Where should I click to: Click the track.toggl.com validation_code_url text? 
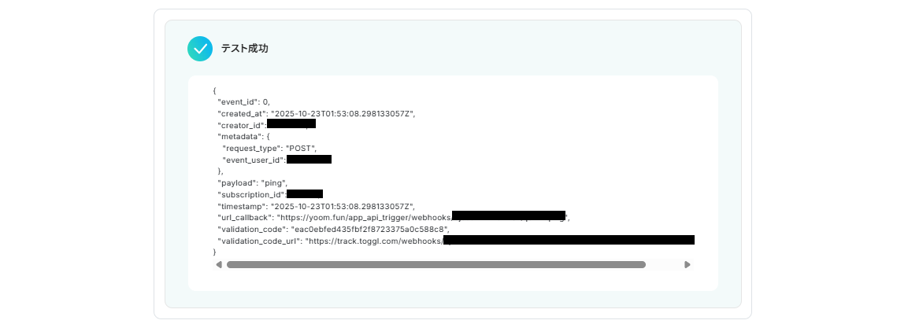coord(375,241)
